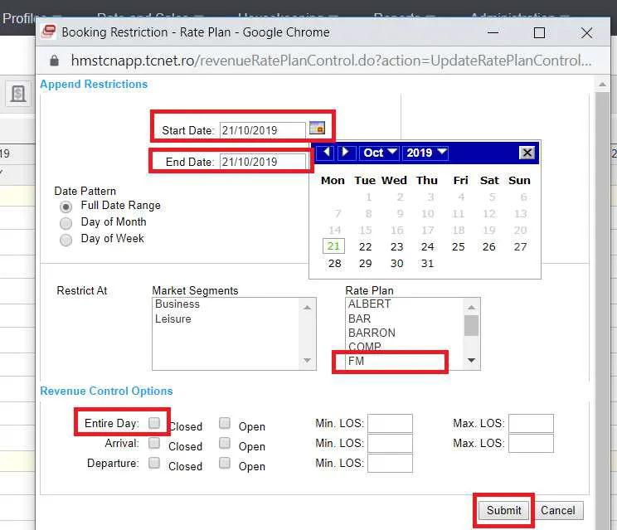Pick day 22 in calendar
Image resolution: width=617 pixels, height=530 pixels.
pyautogui.click(x=365, y=246)
